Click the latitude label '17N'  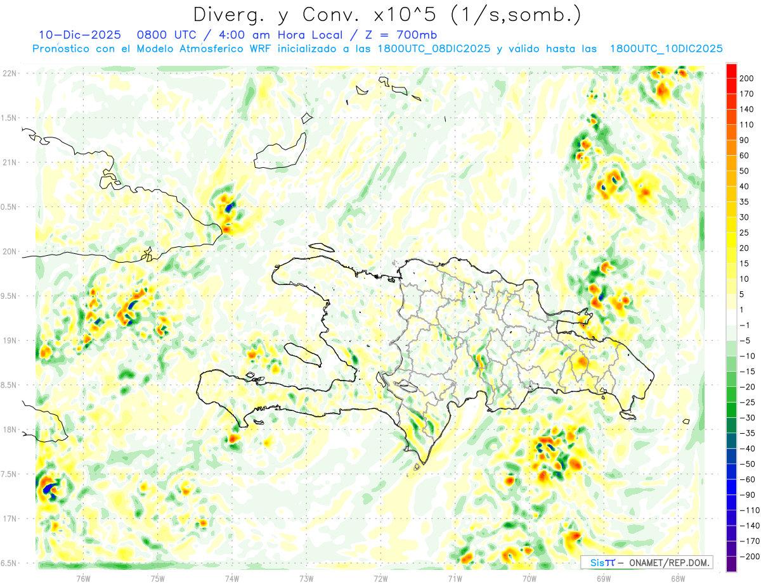point(10,519)
